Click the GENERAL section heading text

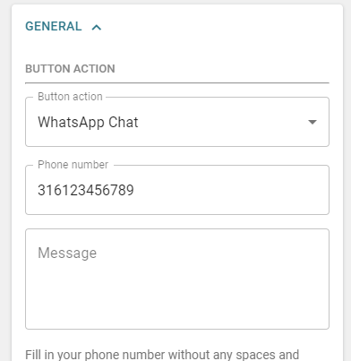tap(54, 26)
